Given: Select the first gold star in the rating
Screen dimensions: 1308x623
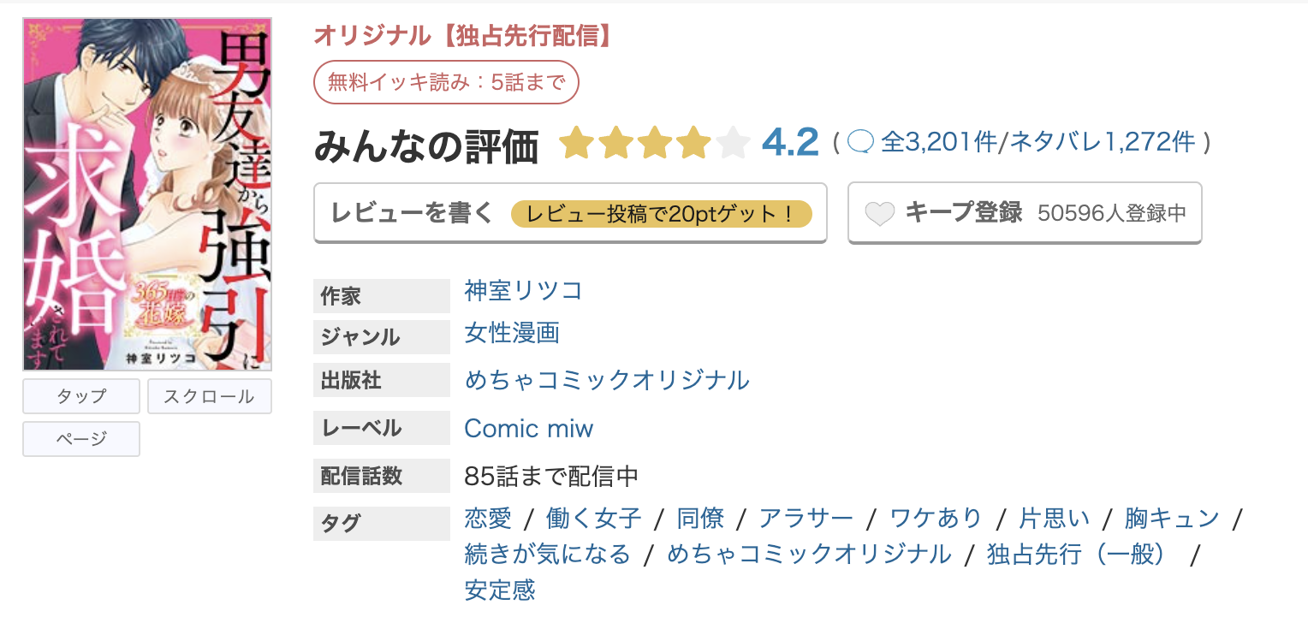Looking at the screenshot, I should [575, 143].
